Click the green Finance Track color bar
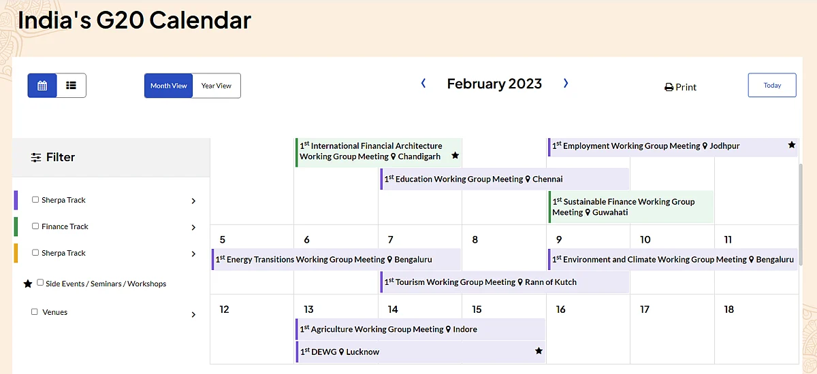The height and width of the screenshot is (374, 817). click(x=16, y=226)
